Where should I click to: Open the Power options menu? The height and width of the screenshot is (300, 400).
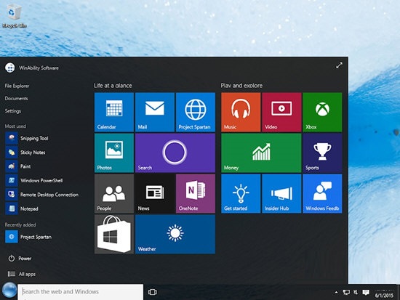[20, 259]
